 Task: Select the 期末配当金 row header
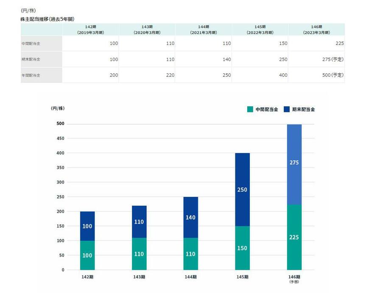[x=32, y=59]
